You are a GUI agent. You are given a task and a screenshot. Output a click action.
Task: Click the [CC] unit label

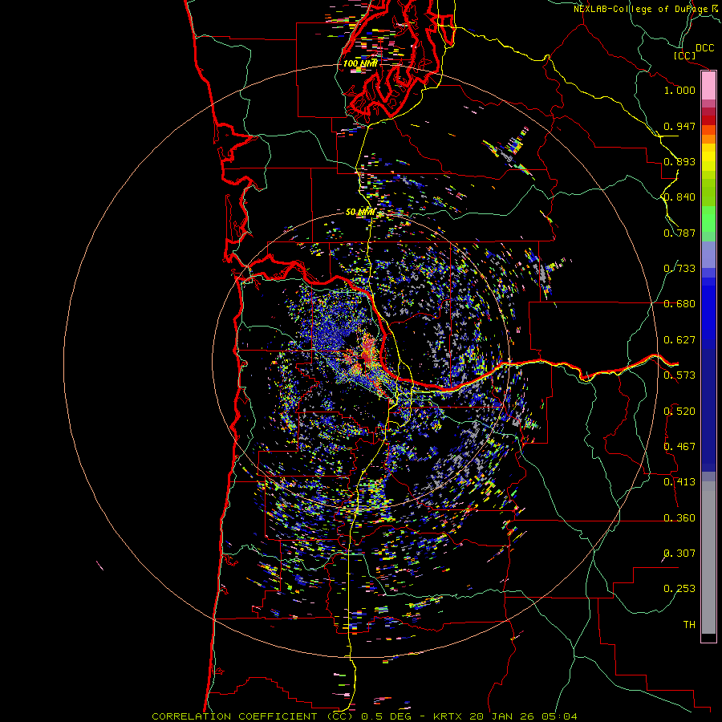coord(684,55)
